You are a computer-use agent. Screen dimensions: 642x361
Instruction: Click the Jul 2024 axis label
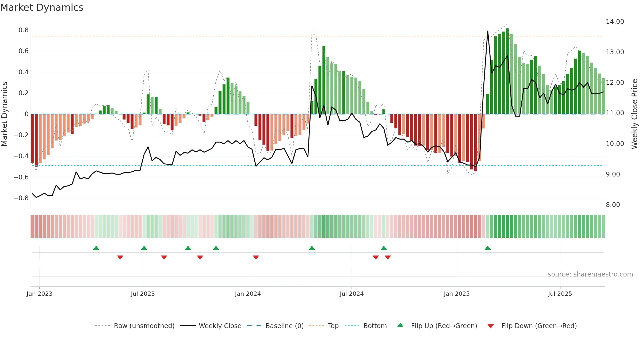tap(352, 294)
